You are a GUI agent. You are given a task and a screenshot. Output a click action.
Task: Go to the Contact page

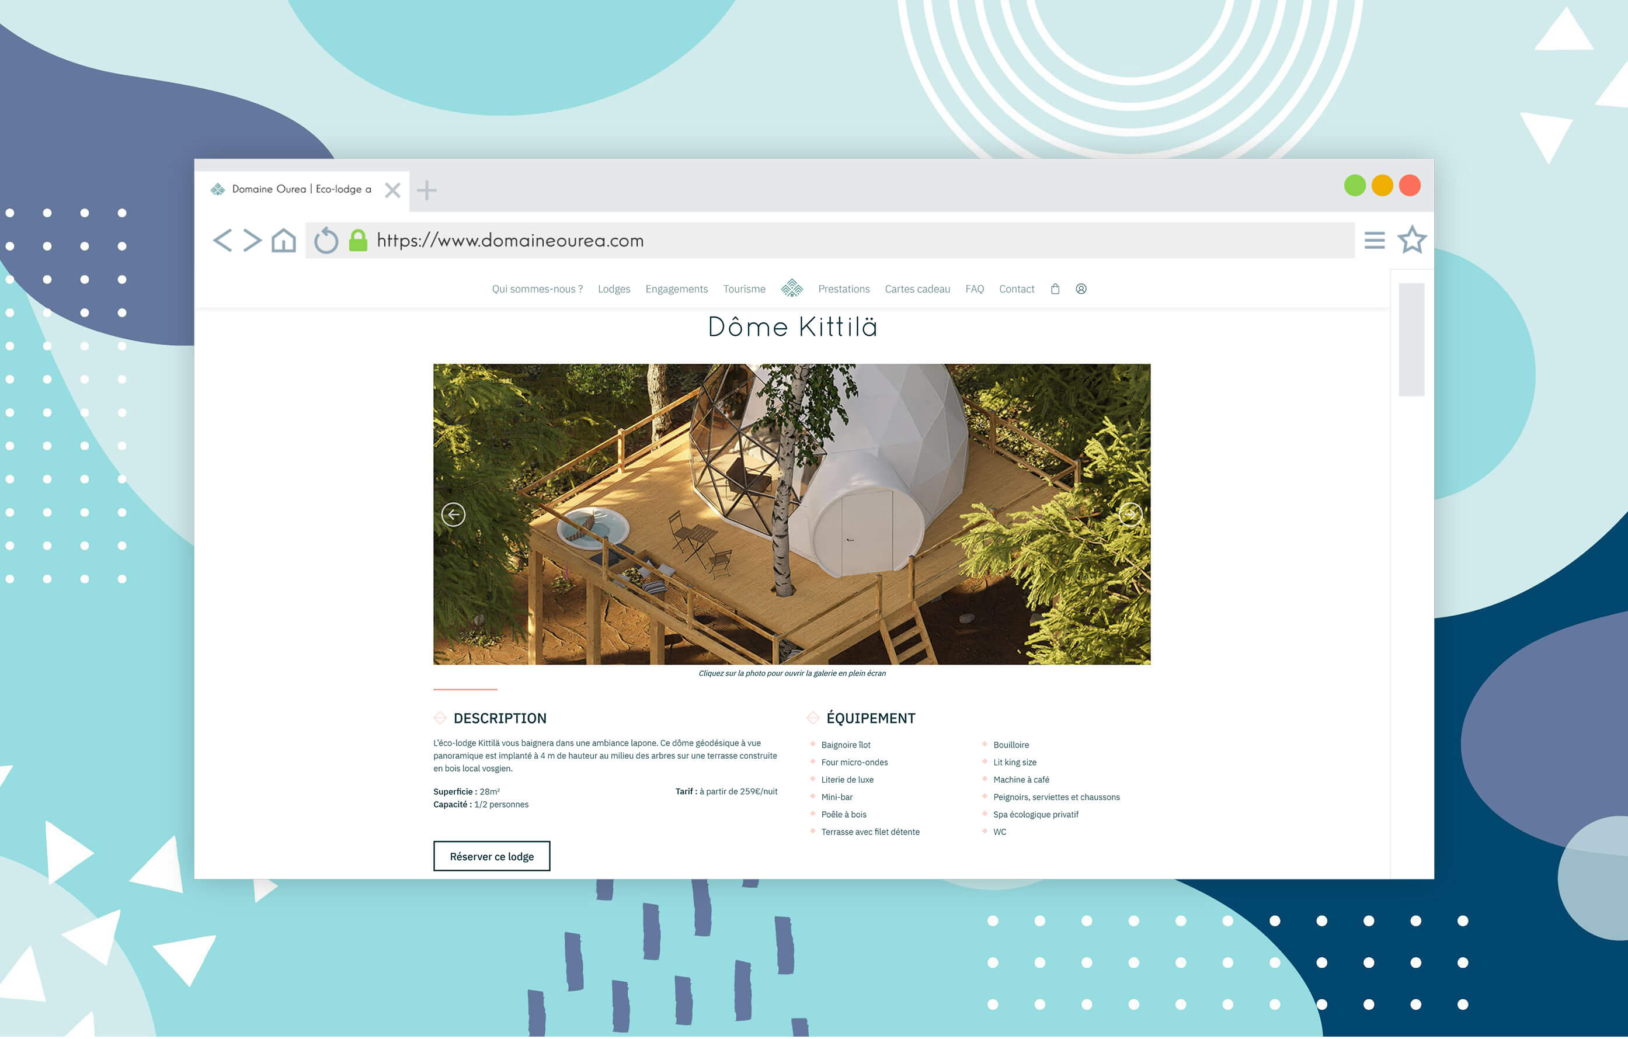(1016, 289)
